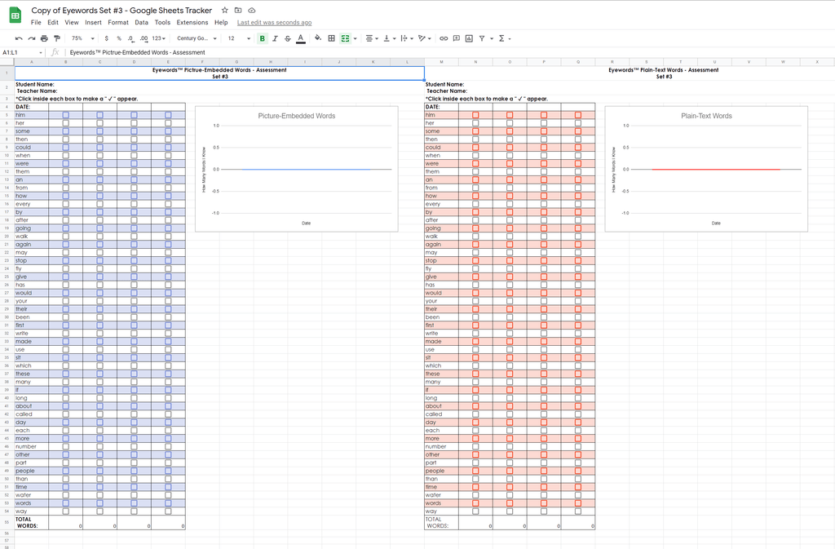Image resolution: width=835 pixels, height=549 pixels.
Task: Open the Edit menu
Action: tap(53, 22)
